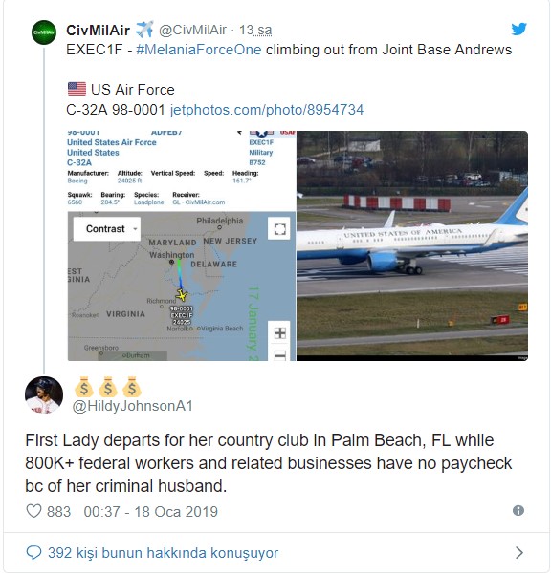This screenshot has width=551, height=574.
Task: Zoom in on the map
Action: 279,332
